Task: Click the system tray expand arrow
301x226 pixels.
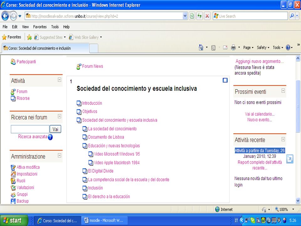Action: [x=242, y=220]
